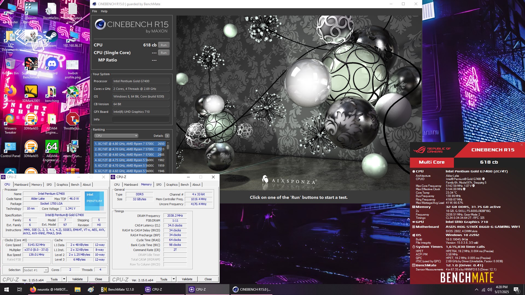
Task: Open the hwbot profile.png file
Action: click(x=72, y=69)
